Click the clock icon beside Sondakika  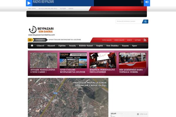[30, 40]
